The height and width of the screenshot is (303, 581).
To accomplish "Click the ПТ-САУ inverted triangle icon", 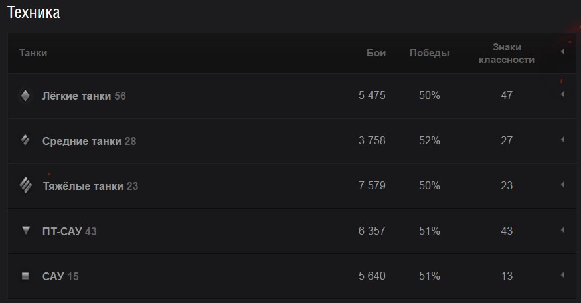I will [26, 231].
